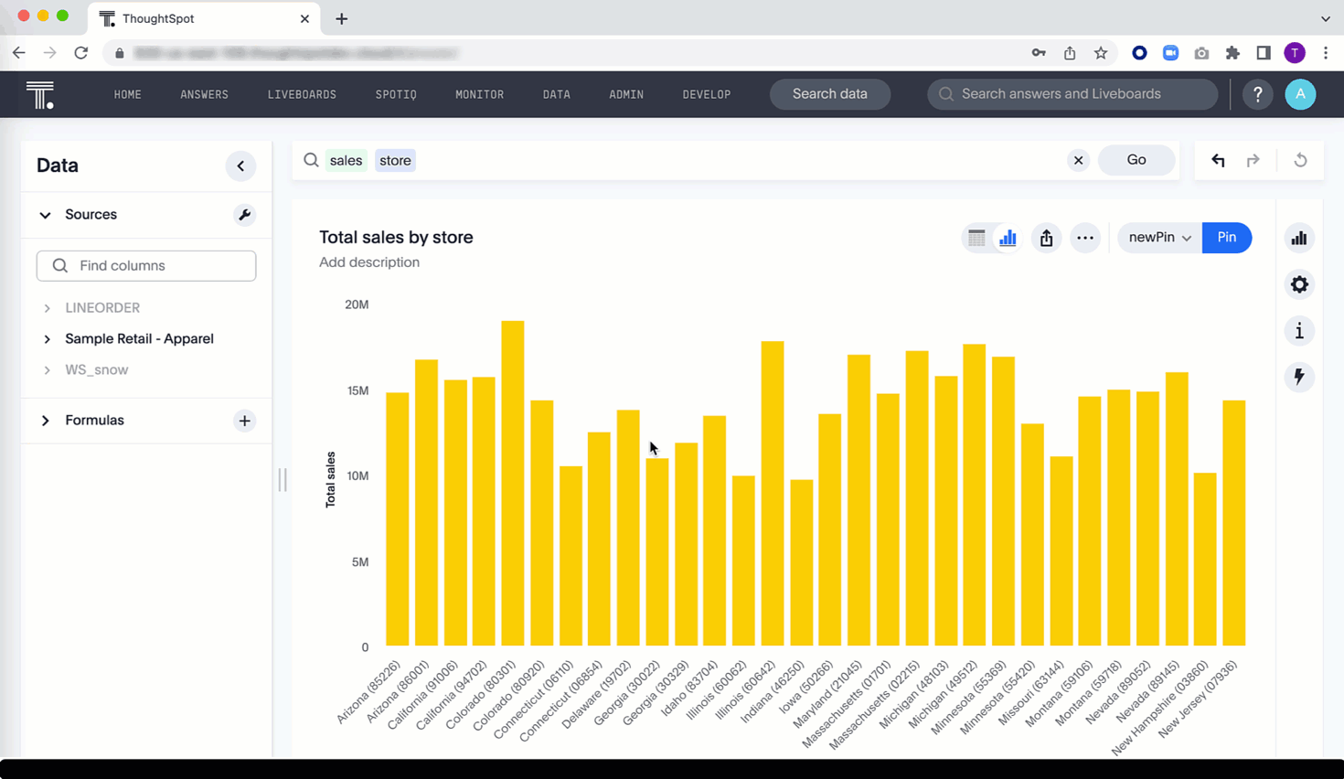Collapse the Data panel
1344x779 pixels.
click(x=240, y=166)
